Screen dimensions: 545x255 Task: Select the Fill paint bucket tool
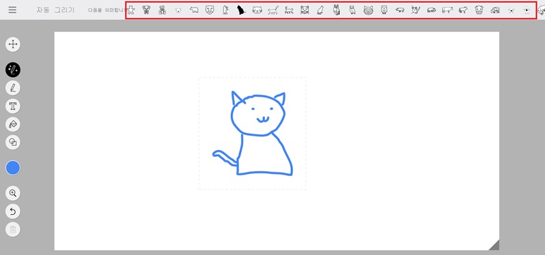[x=13, y=124]
